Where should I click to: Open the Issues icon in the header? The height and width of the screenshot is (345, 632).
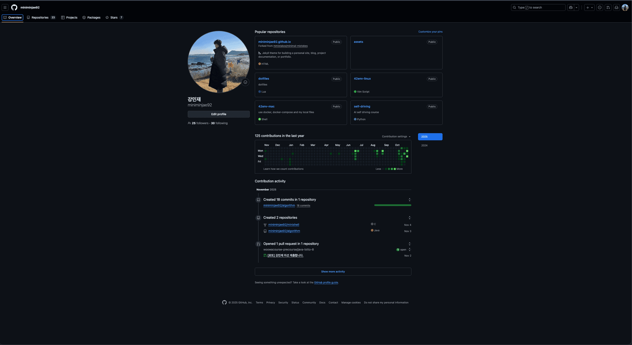(x=600, y=8)
